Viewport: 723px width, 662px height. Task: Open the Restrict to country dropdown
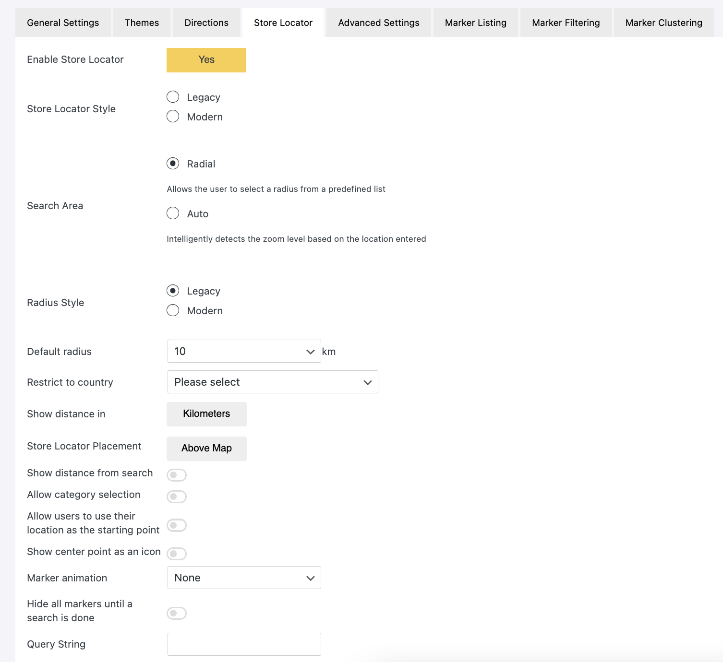tap(273, 382)
